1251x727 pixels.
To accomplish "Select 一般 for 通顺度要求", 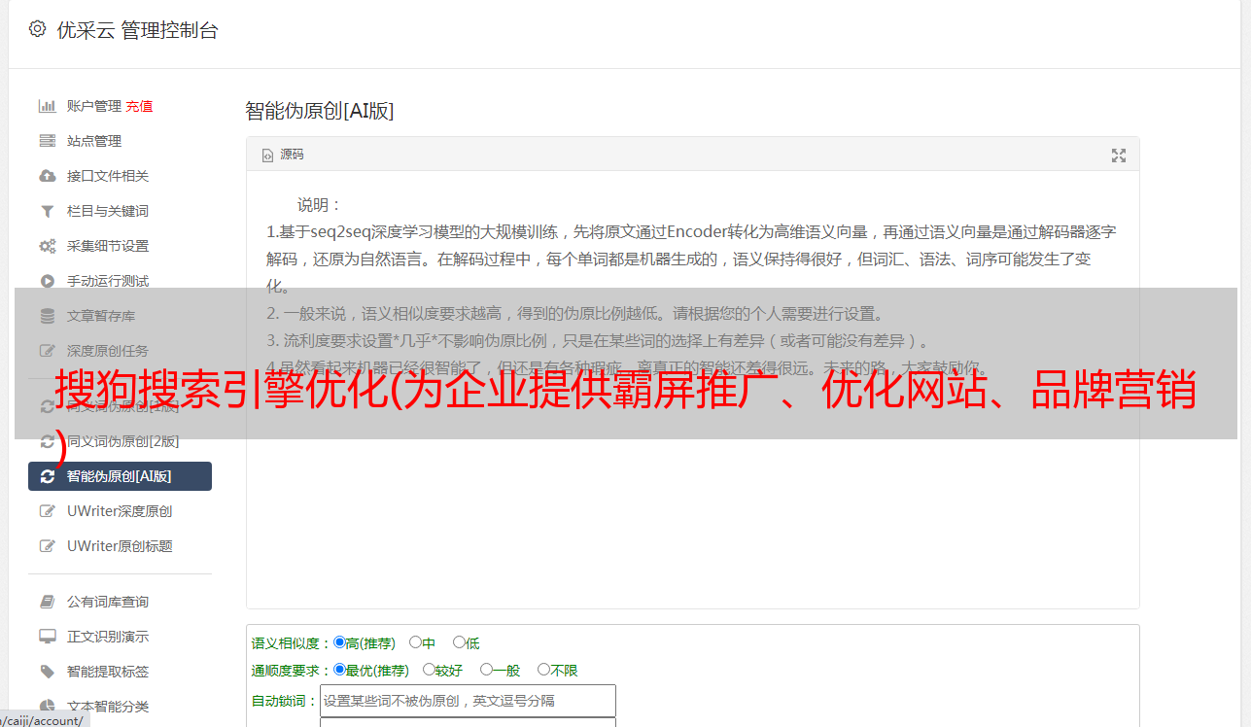I will click(x=485, y=670).
